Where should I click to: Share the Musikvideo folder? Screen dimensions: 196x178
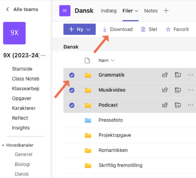pos(165,90)
